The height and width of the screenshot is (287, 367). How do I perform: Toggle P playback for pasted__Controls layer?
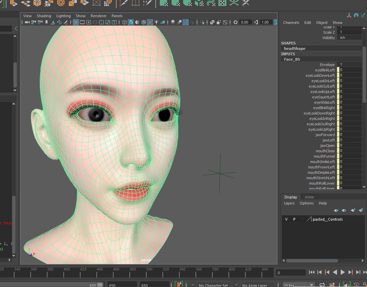point(294,219)
